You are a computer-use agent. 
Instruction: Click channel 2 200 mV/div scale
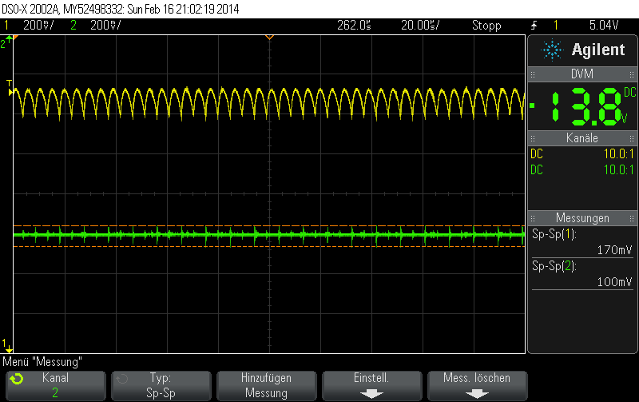tap(105, 26)
